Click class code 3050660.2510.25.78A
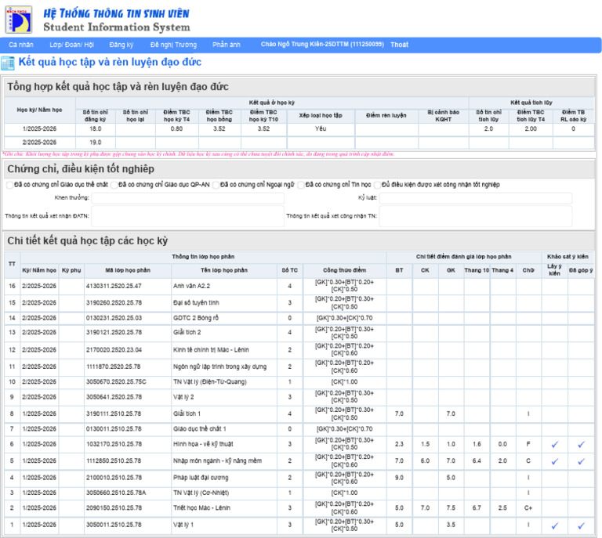602x538 pixels. 116,493
